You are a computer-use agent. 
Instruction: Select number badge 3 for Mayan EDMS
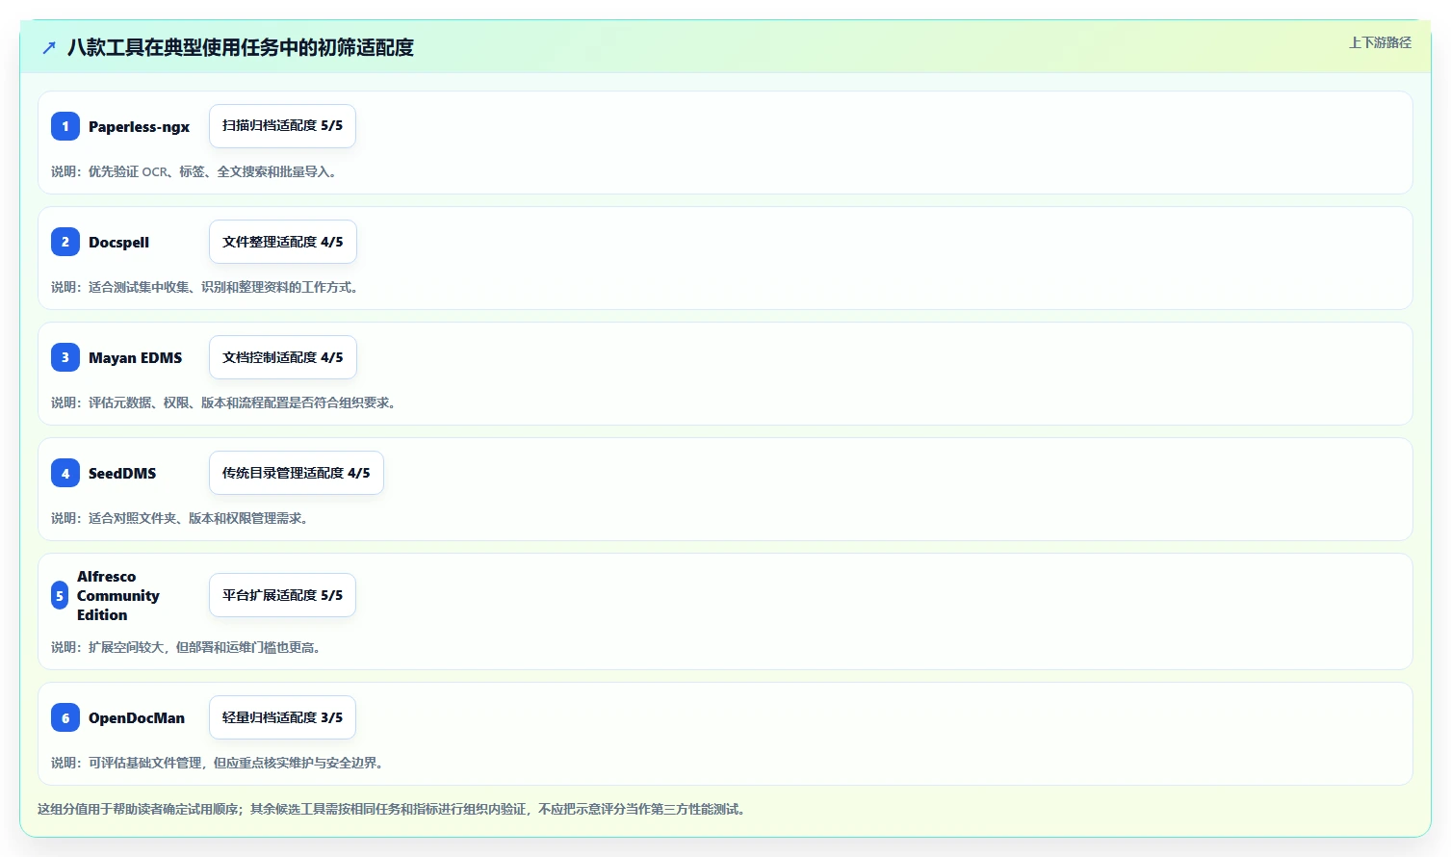click(x=65, y=357)
